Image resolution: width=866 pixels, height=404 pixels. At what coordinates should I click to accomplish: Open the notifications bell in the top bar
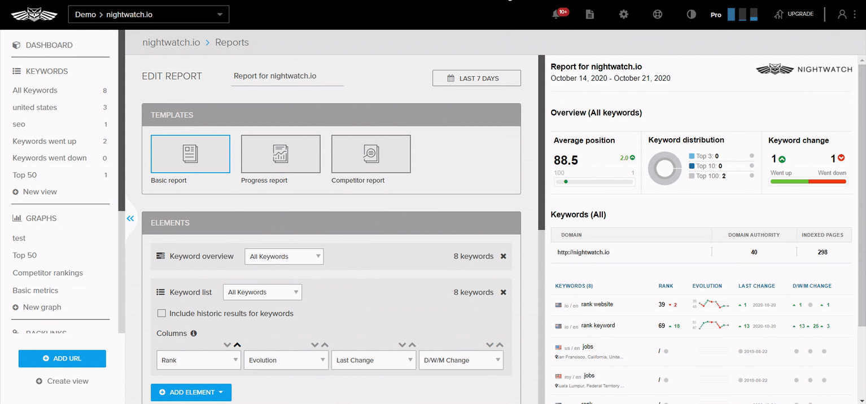[x=558, y=14]
